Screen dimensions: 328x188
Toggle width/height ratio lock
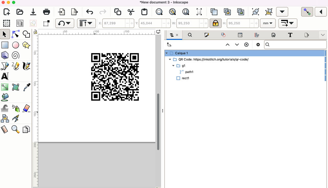(x=215, y=23)
